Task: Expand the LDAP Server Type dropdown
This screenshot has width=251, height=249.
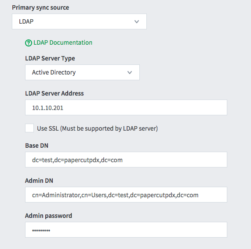Action: (x=82, y=72)
